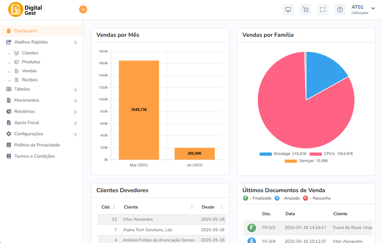Open Movimentos menu item
This screenshot has width=382, height=243.
pyautogui.click(x=27, y=100)
